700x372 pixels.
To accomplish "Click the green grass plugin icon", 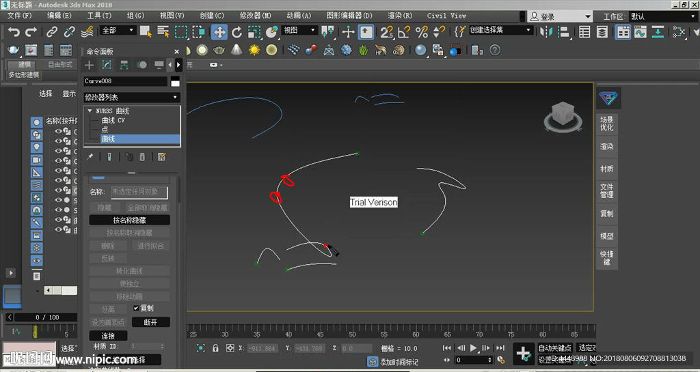I will point(364,50).
